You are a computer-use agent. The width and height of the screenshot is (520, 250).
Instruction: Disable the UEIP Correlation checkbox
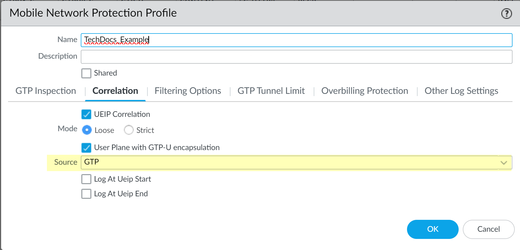pos(86,114)
